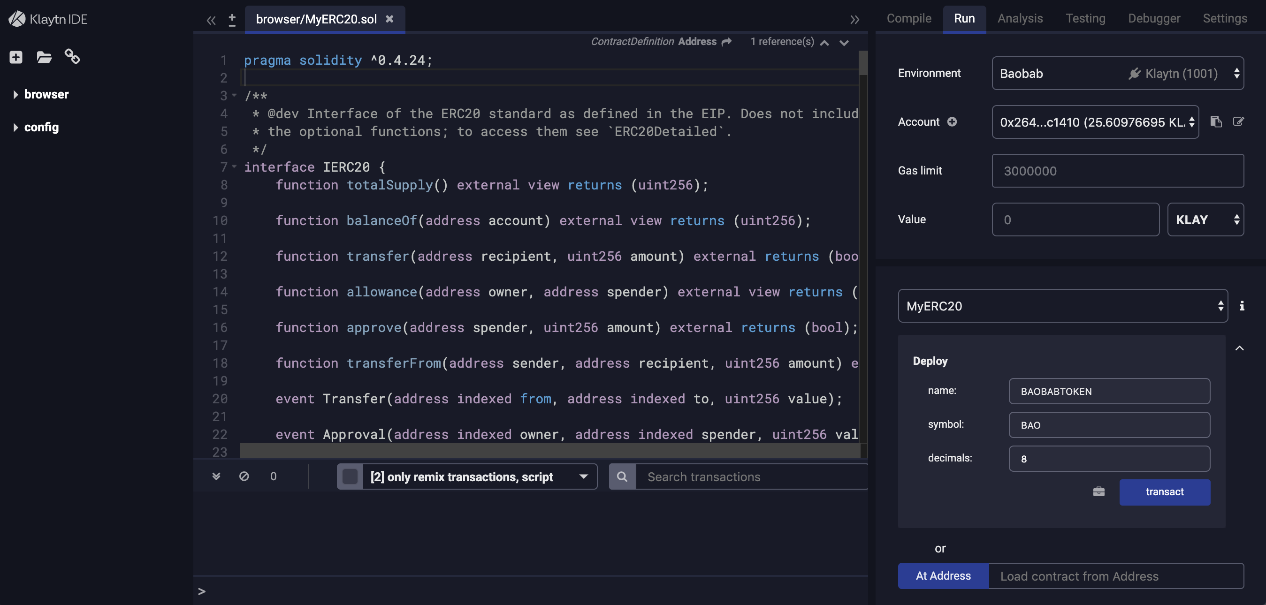Close the browser/MyERC20.sol tab

tap(389, 19)
